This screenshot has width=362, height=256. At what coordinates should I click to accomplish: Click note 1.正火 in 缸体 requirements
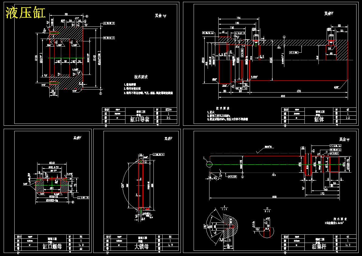pos(211,112)
